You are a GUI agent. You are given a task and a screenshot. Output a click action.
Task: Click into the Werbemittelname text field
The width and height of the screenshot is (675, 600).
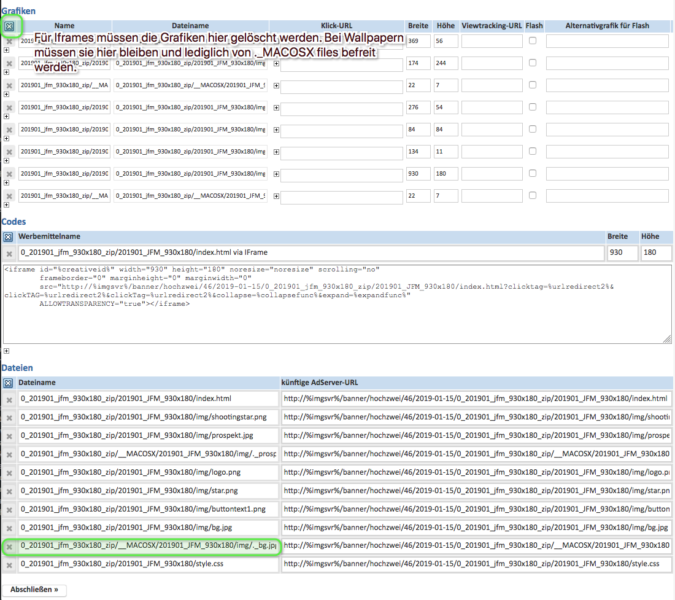311,252
